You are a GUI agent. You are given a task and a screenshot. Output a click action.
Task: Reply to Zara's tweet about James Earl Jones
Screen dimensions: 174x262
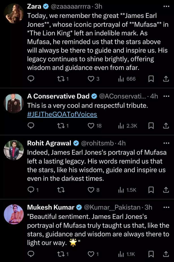pos(31,79)
